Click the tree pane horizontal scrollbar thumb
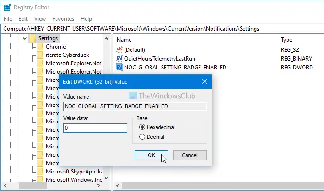The width and height of the screenshot is (324, 191). [x=32, y=185]
